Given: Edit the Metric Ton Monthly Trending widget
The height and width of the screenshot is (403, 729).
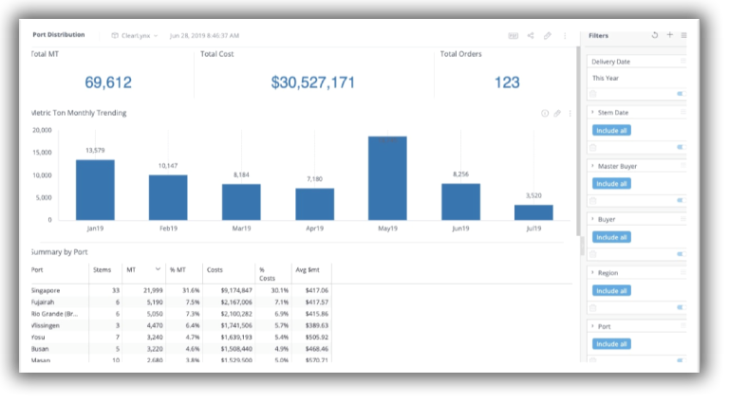Looking at the screenshot, I should (557, 113).
